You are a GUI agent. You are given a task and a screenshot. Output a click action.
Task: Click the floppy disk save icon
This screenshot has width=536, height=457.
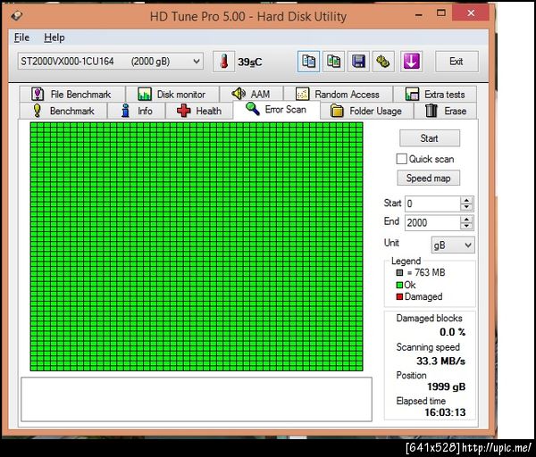358,62
